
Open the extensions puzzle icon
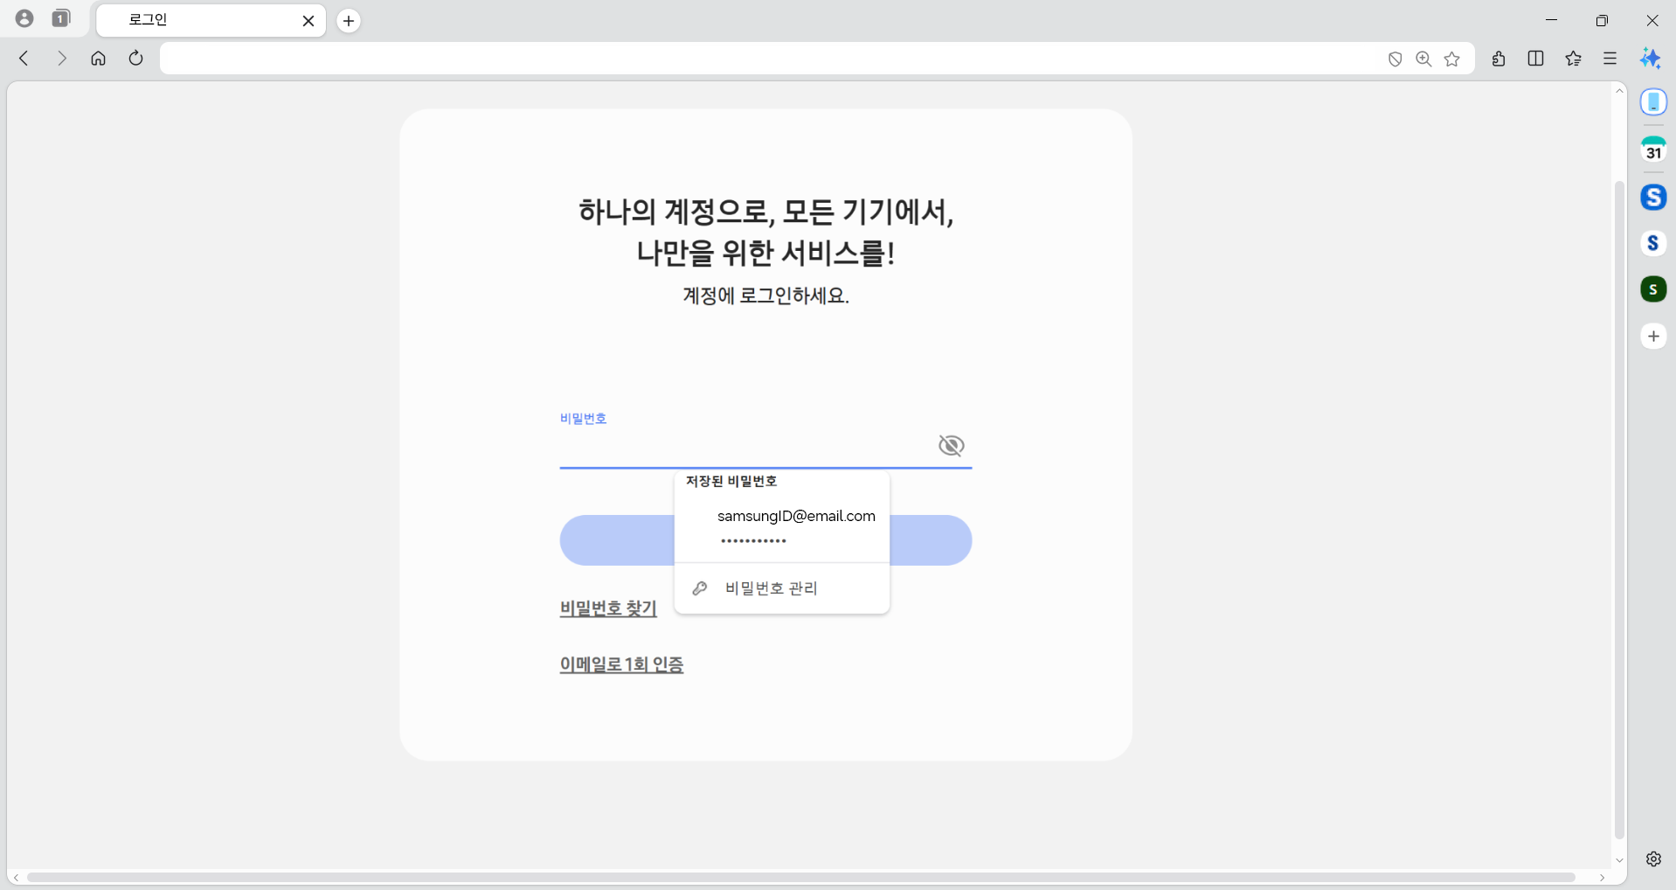pos(1499,59)
